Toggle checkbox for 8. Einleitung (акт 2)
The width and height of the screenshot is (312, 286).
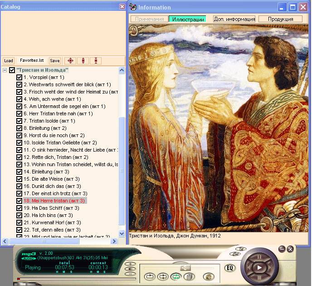coord(19,128)
